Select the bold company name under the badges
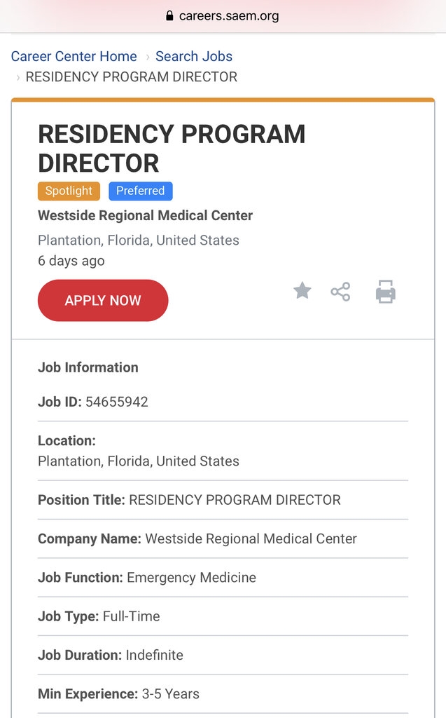 (x=145, y=215)
